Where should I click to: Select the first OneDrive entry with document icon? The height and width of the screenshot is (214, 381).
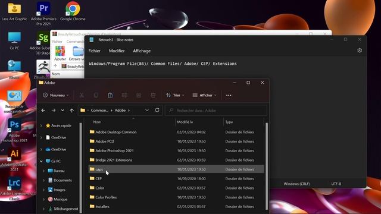coord(56,137)
